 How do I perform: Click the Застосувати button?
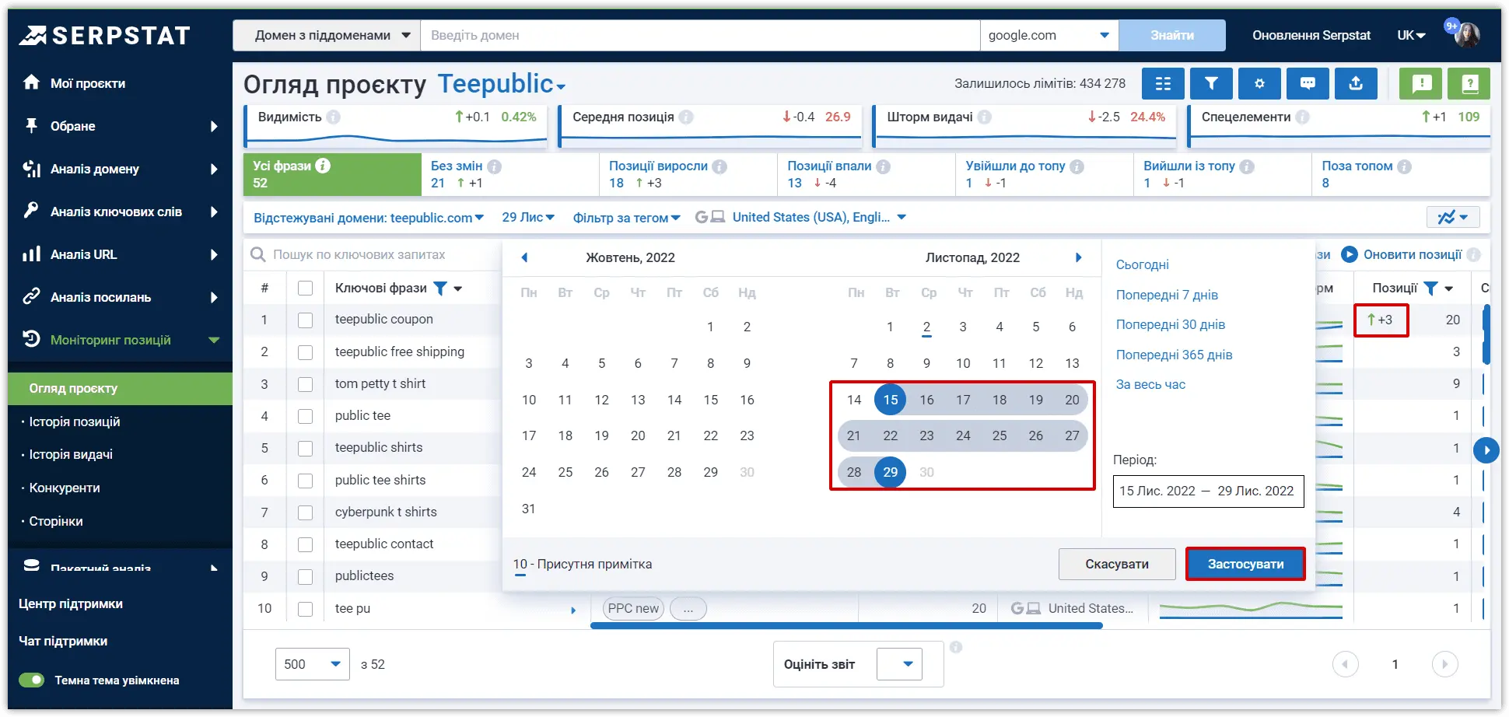pos(1245,564)
